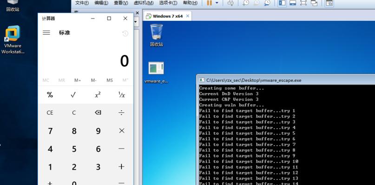Viewport: 375px width, 185px height.
Task: Open the 文件(F) menu
Action: pos(82,3)
